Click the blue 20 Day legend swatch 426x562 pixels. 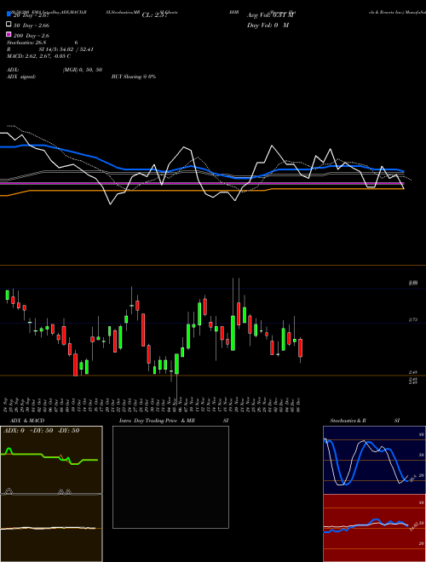click(9, 14)
